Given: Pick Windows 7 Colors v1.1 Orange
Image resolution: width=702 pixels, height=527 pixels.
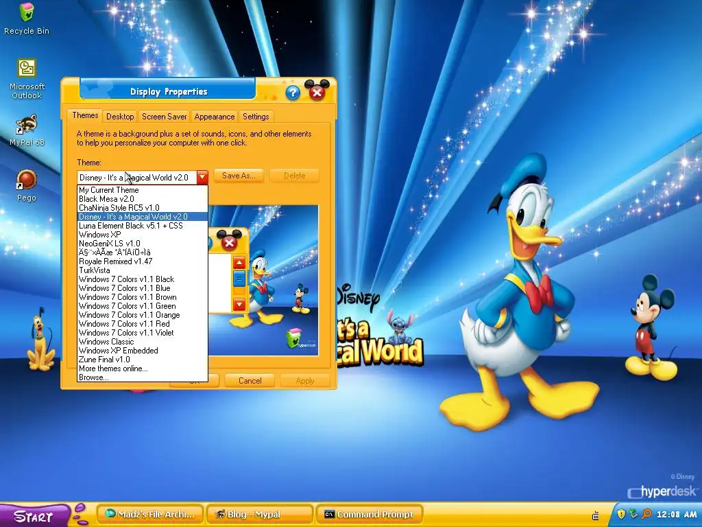Looking at the screenshot, I should click(143, 315).
